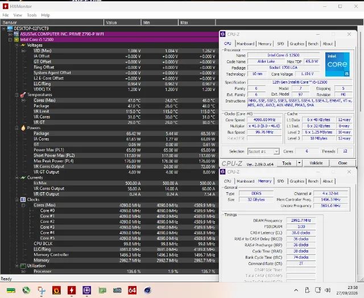The image size is (364, 298).
Task: Click the Clocks chip icon
Action: click(x=23, y=200)
